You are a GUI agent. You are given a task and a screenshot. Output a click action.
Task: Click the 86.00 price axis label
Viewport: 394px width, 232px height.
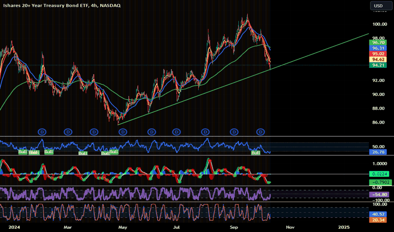(378, 122)
